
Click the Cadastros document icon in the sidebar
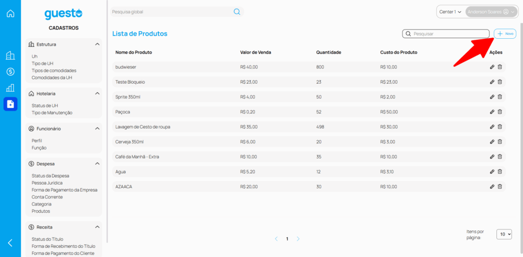point(10,104)
